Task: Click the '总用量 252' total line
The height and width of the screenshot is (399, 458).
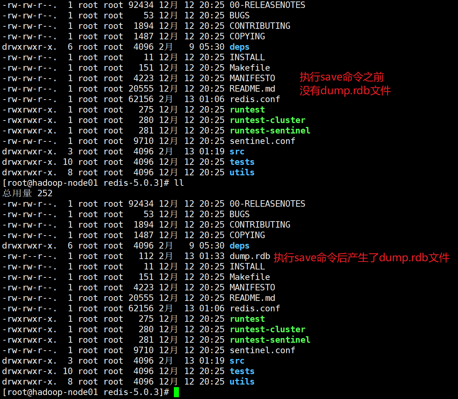Action: click(27, 193)
